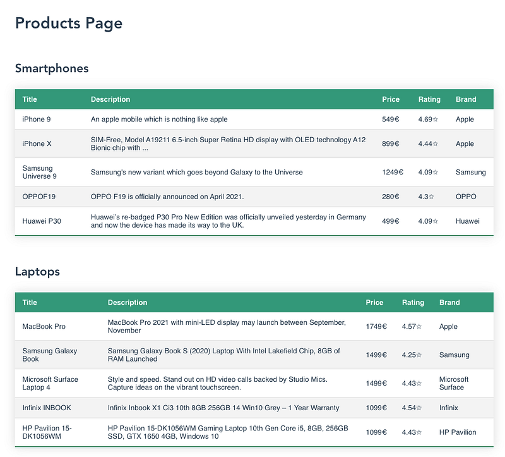Select the Infinix INBOOK title

[47, 408]
